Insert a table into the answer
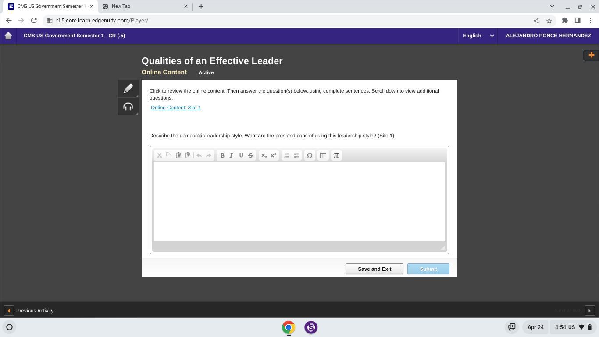The height and width of the screenshot is (337, 599). [323, 155]
